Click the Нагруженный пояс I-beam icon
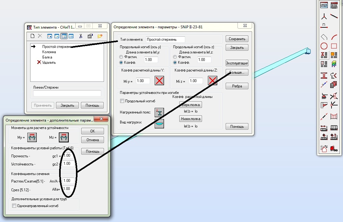The height and width of the screenshot is (222, 343). 159,113
